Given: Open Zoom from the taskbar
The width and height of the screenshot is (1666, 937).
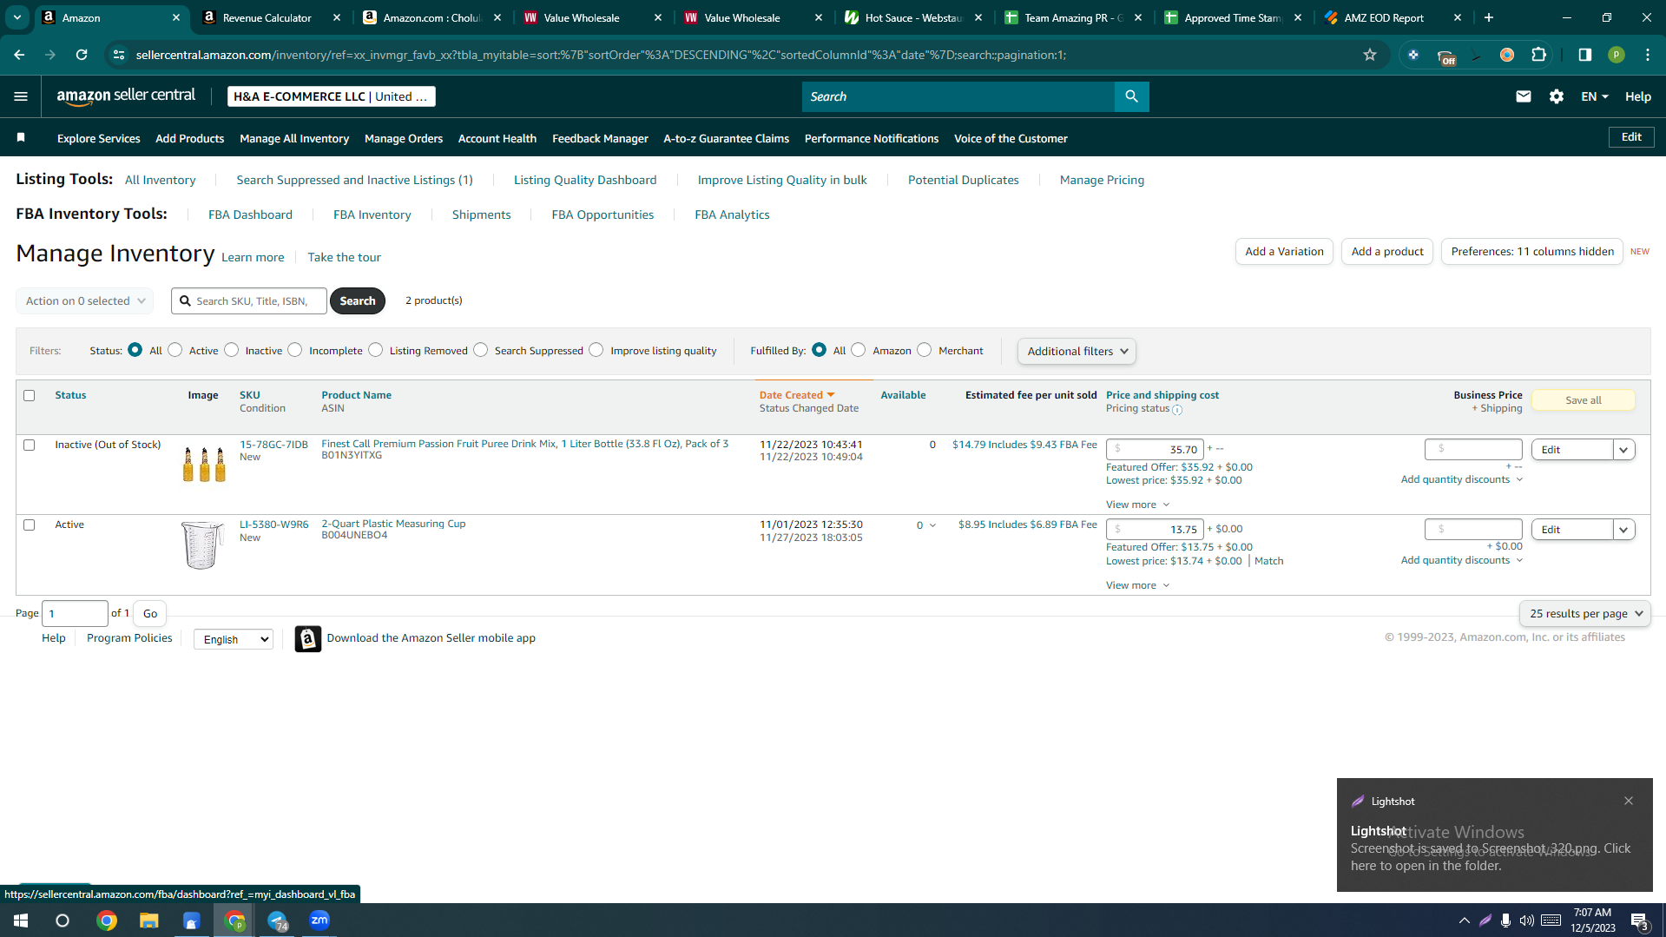Looking at the screenshot, I should (x=319, y=921).
